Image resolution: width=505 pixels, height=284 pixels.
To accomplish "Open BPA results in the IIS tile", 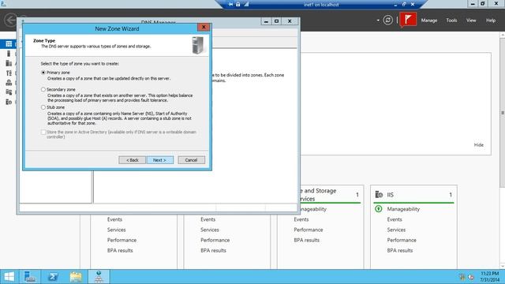I will coord(400,251).
